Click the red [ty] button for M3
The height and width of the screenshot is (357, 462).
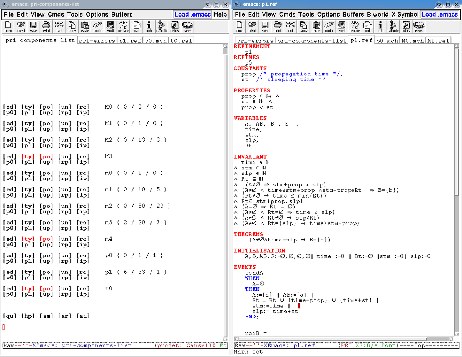(28, 156)
